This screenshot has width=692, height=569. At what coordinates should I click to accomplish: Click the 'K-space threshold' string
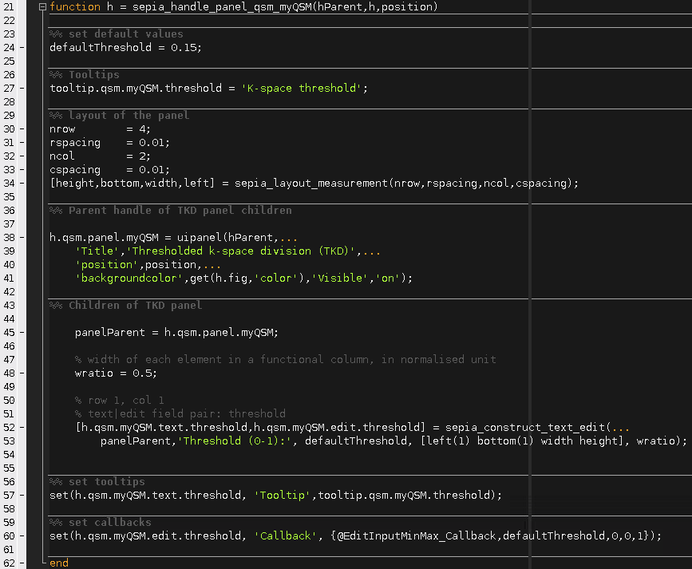click(x=302, y=89)
